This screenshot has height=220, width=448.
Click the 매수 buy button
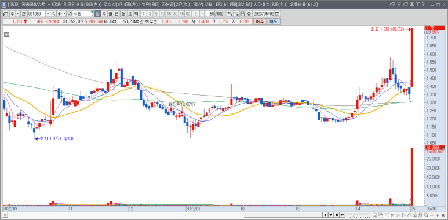click(x=260, y=21)
